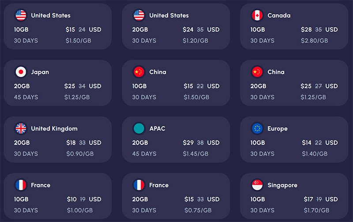The width and height of the screenshot is (353, 222).
Task: Click the France plan's $0.75/GB rate
Action: [198, 210]
